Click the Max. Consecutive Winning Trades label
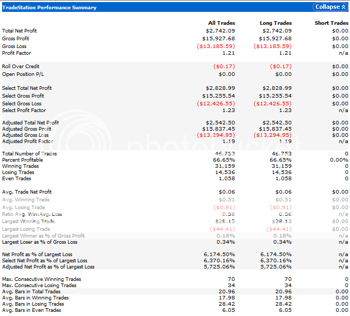The height and width of the screenshot is (316, 350). [x=42, y=279]
